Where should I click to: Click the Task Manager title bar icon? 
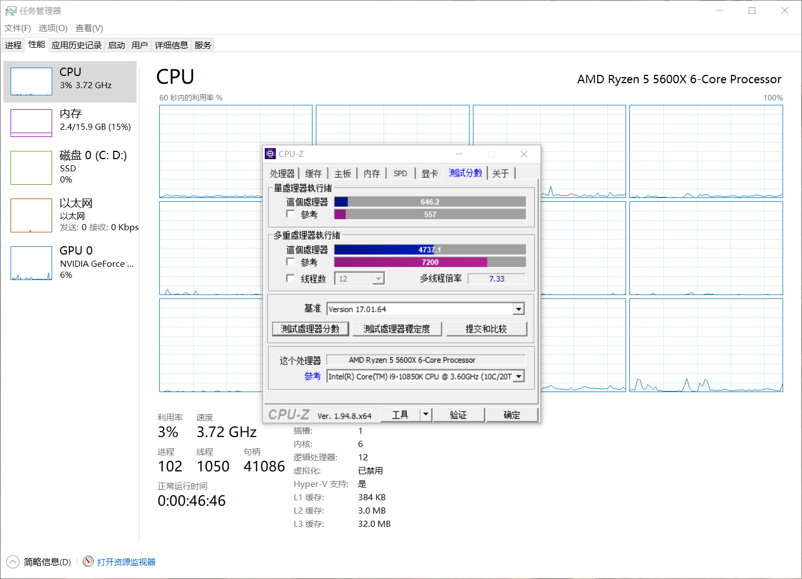(x=11, y=11)
